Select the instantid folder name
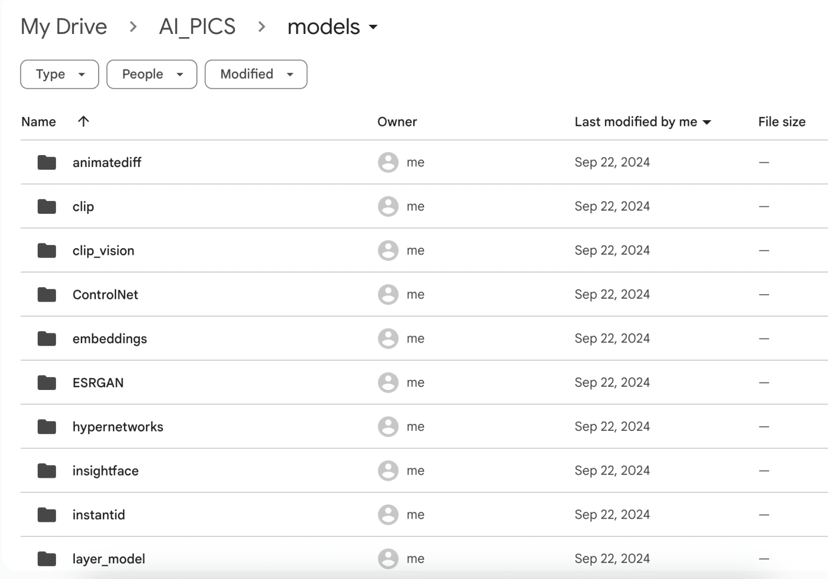 pyautogui.click(x=99, y=515)
